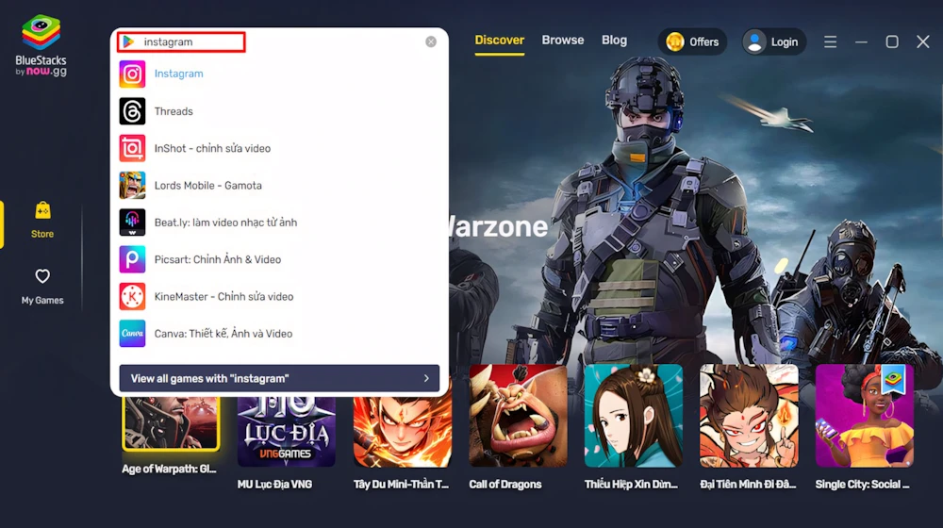Select the Threads app icon
This screenshot has height=528, width=943.
(x=132, y=111)
